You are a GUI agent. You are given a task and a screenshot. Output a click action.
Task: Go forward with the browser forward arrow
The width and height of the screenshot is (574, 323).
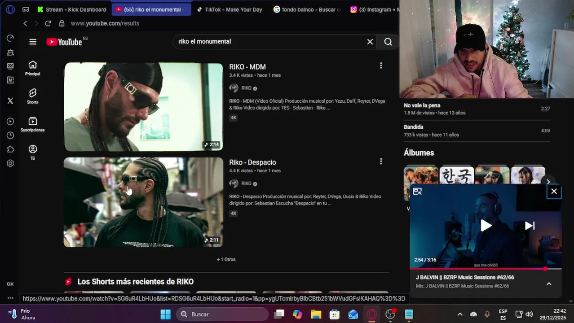pos(36,23)
